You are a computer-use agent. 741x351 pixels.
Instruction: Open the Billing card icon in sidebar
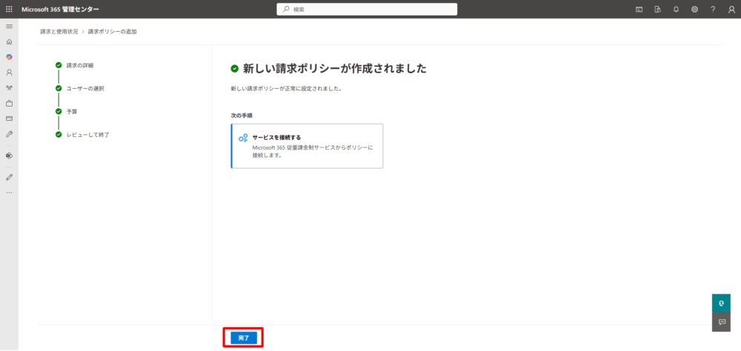coord(9,118)
